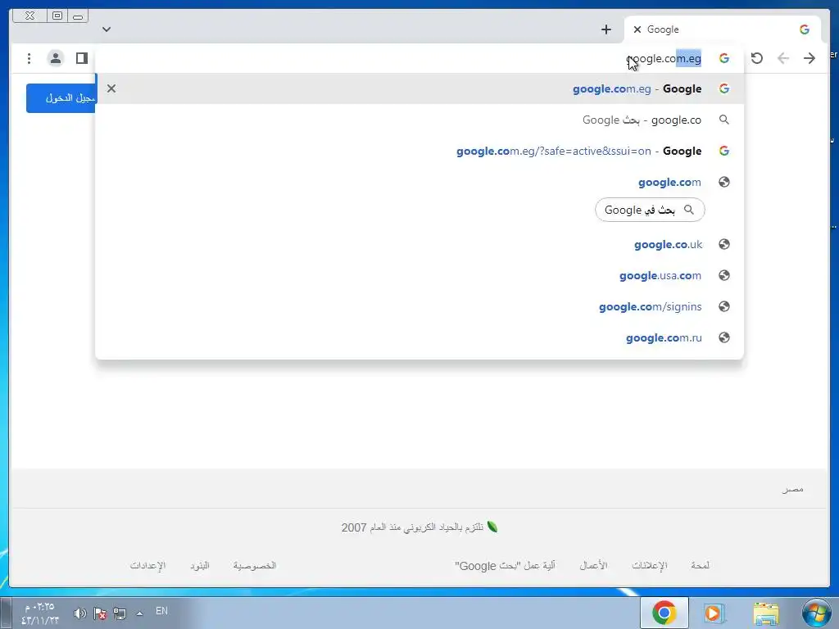Image resolution: width=839 pixels, height=629 pixels.
Task: Open the footer link لمحة
Action: coord(700,565)
